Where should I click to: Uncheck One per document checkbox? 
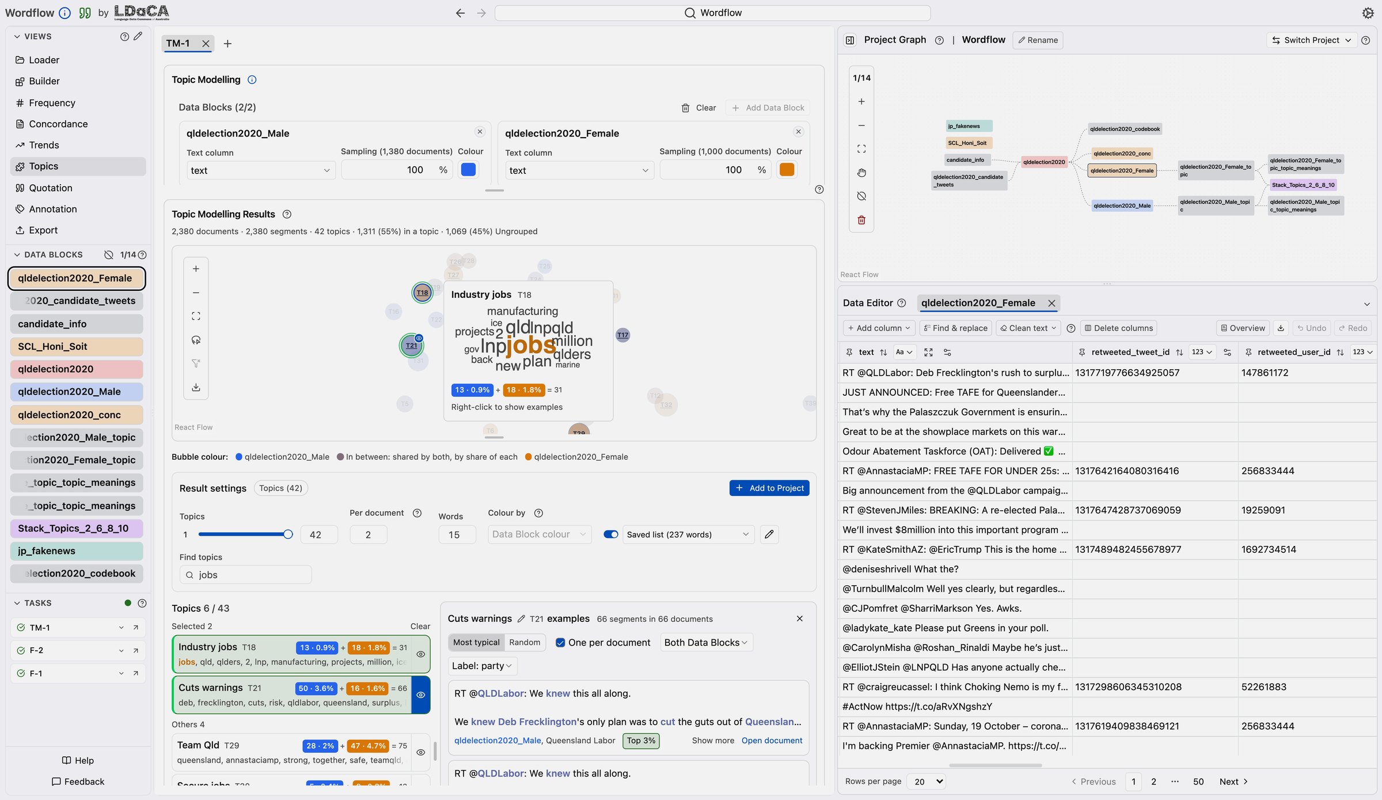[x=560, y=643]
